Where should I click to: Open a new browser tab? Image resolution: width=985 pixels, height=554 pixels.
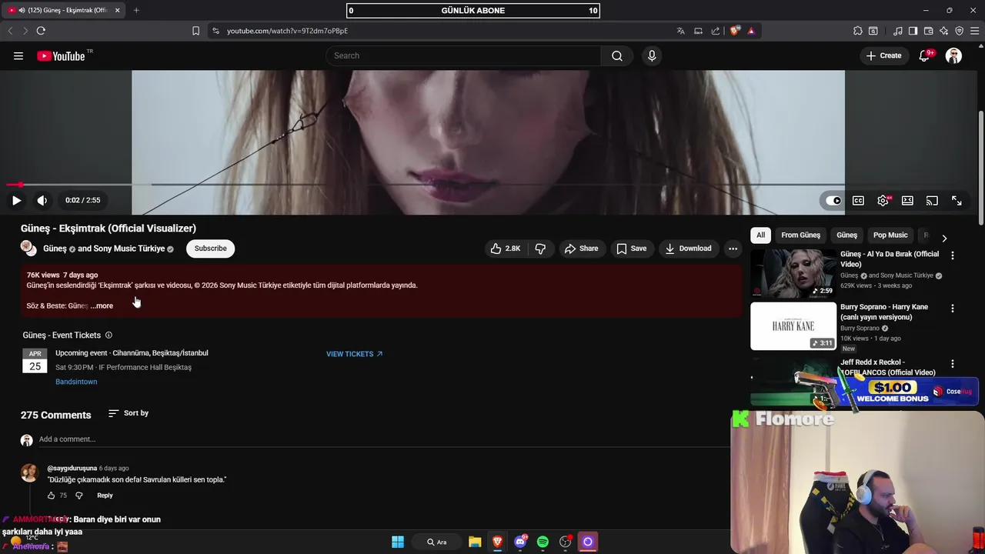(x=136, y=10)
